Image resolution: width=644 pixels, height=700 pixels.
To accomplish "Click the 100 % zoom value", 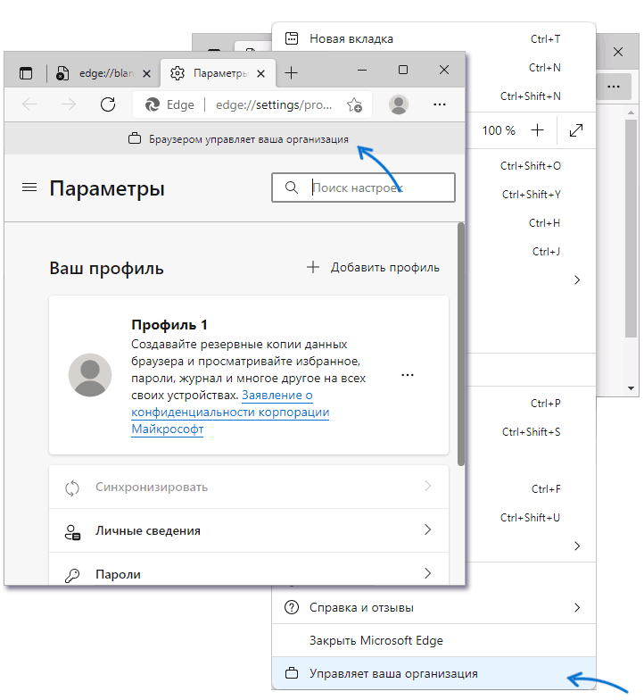I will coord(499,130).
